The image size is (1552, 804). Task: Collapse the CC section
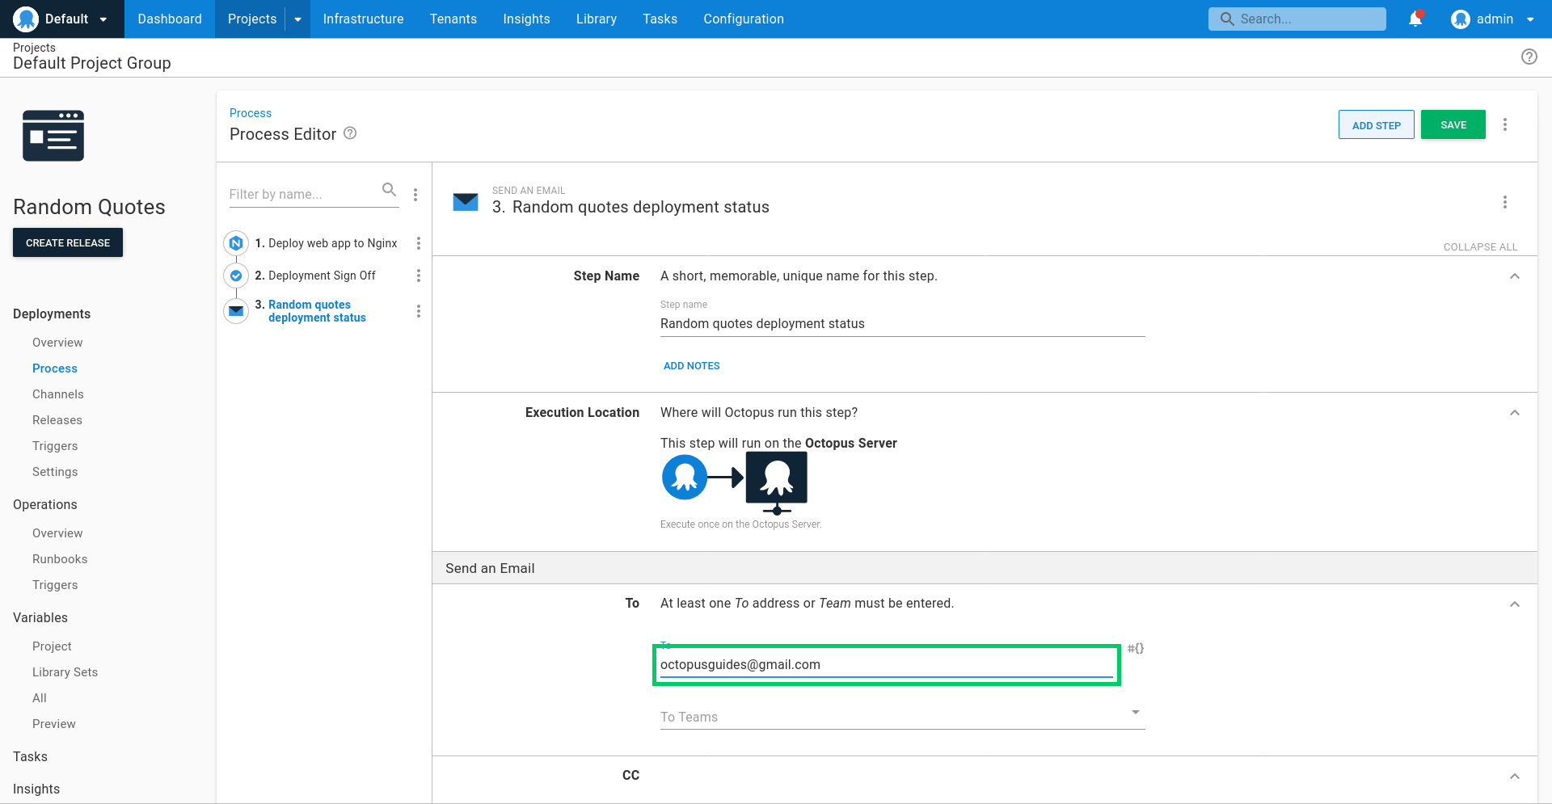pos(1515,777)
